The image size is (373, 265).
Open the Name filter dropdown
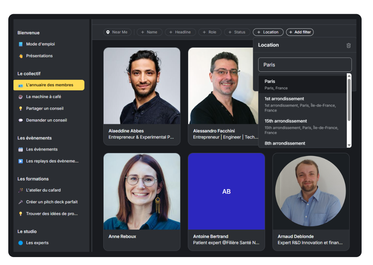(149, 32)
